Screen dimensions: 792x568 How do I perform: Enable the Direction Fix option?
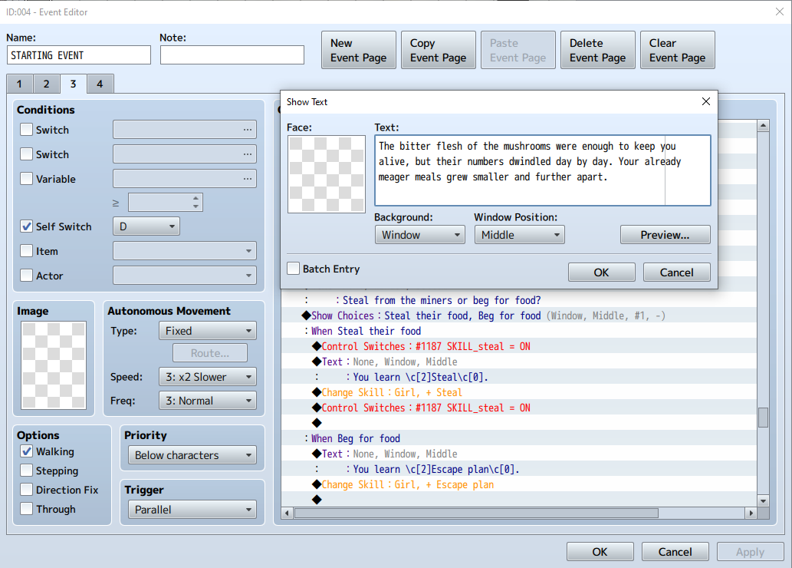26,490
